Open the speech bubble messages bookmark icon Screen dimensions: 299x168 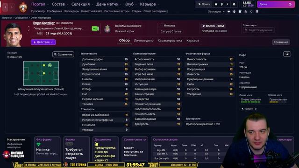pos(228,11)
